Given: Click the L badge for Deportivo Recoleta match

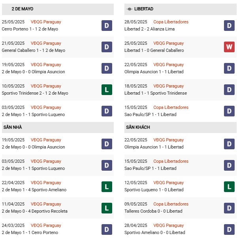Looking at the screenshot, I should (x=107, y=208).
